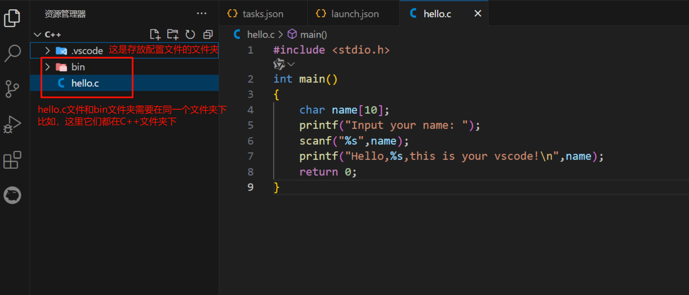Create a new file in C++ folder
The height and width of the screenshot is (295, 689).
click(x=155, y=34)
